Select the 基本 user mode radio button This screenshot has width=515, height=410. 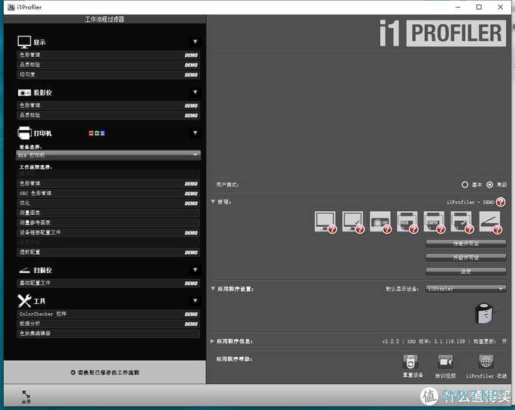pos(465,185)
